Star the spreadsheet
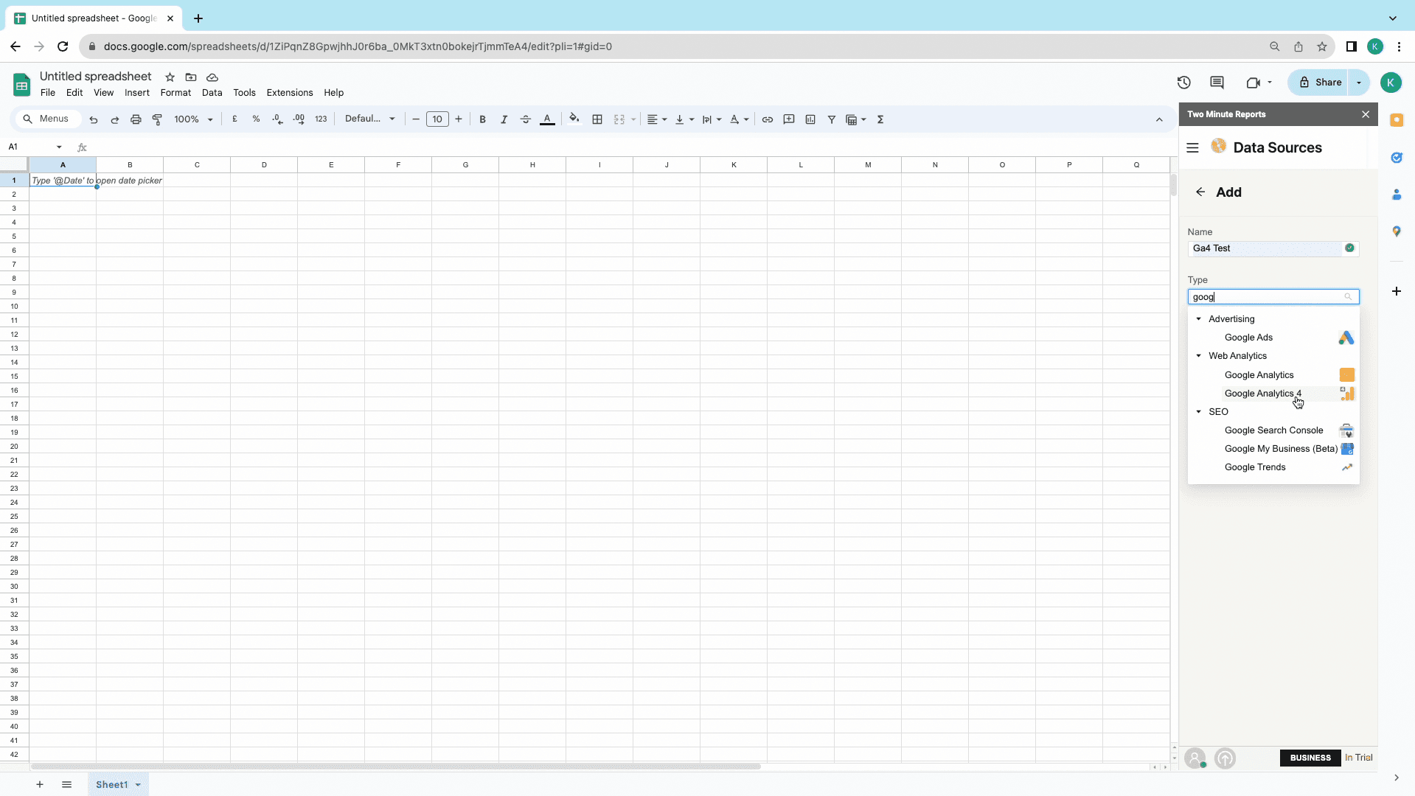The width and height of the screenshot is (1415, 796). point(170,77)
